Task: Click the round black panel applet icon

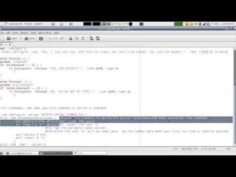Action: pyautogui.click(x=131, y=24)
